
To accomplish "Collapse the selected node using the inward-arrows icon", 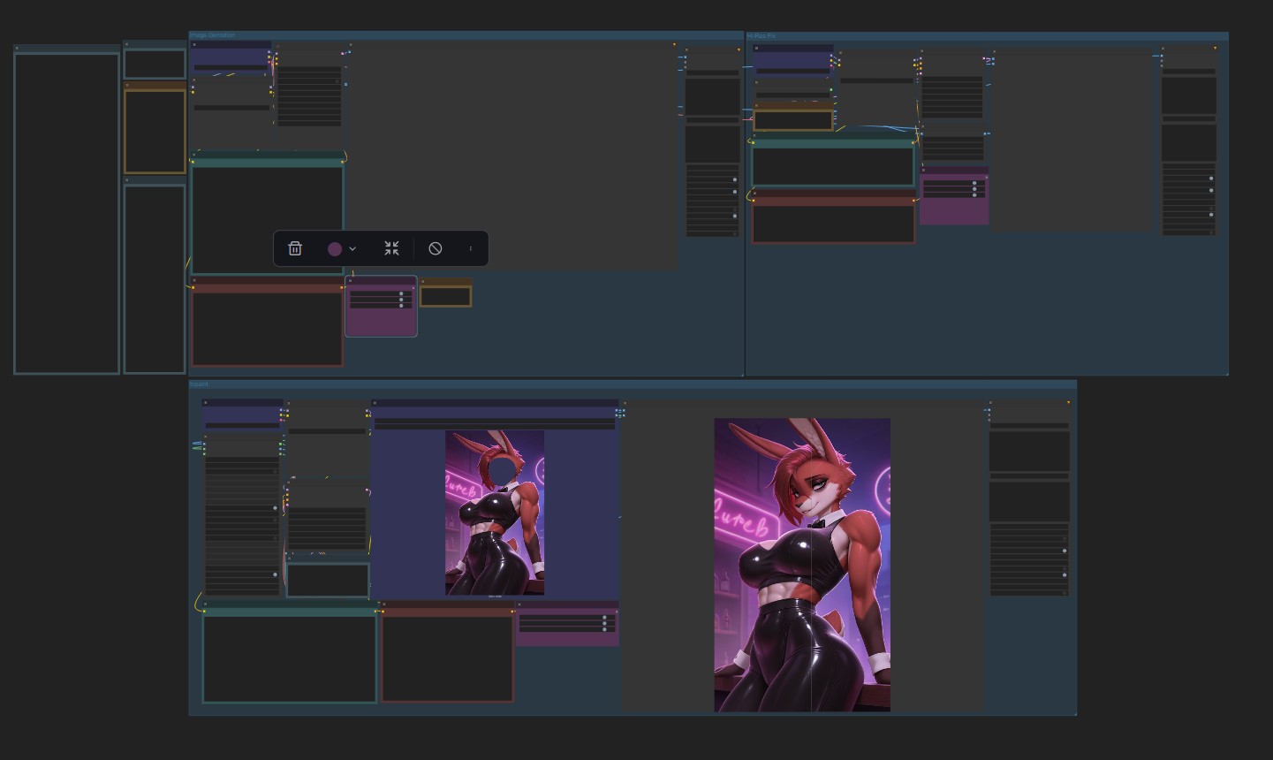I will pos(391,249).
